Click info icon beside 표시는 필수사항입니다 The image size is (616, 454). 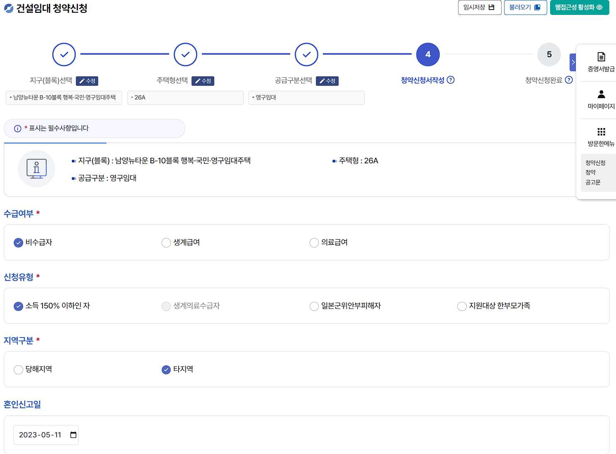coord(17,129)
